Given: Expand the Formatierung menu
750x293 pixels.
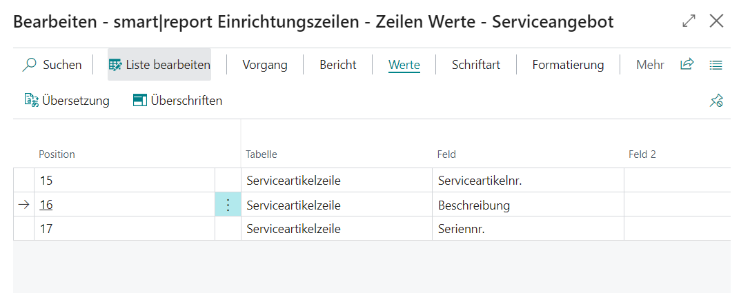Looking at the screenshot, I should click(x=567, y=65).
